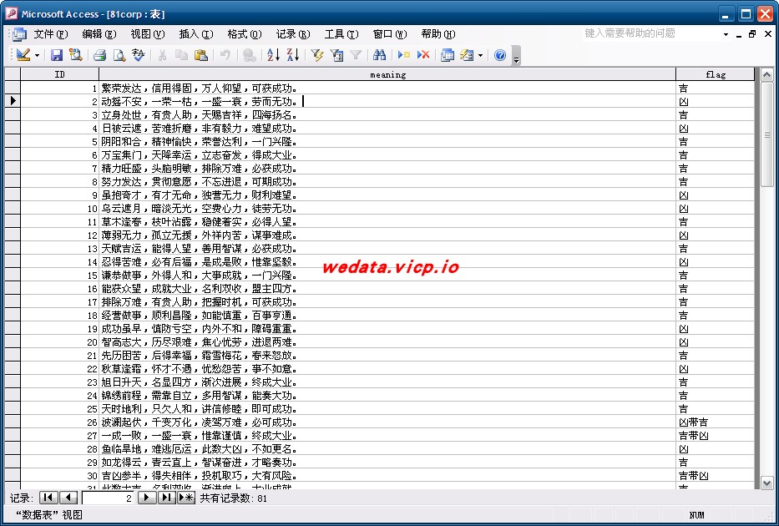Click the table control icon left of 文件 menu
Viewport: 779px width, 526px height.
tap(20, 34)
